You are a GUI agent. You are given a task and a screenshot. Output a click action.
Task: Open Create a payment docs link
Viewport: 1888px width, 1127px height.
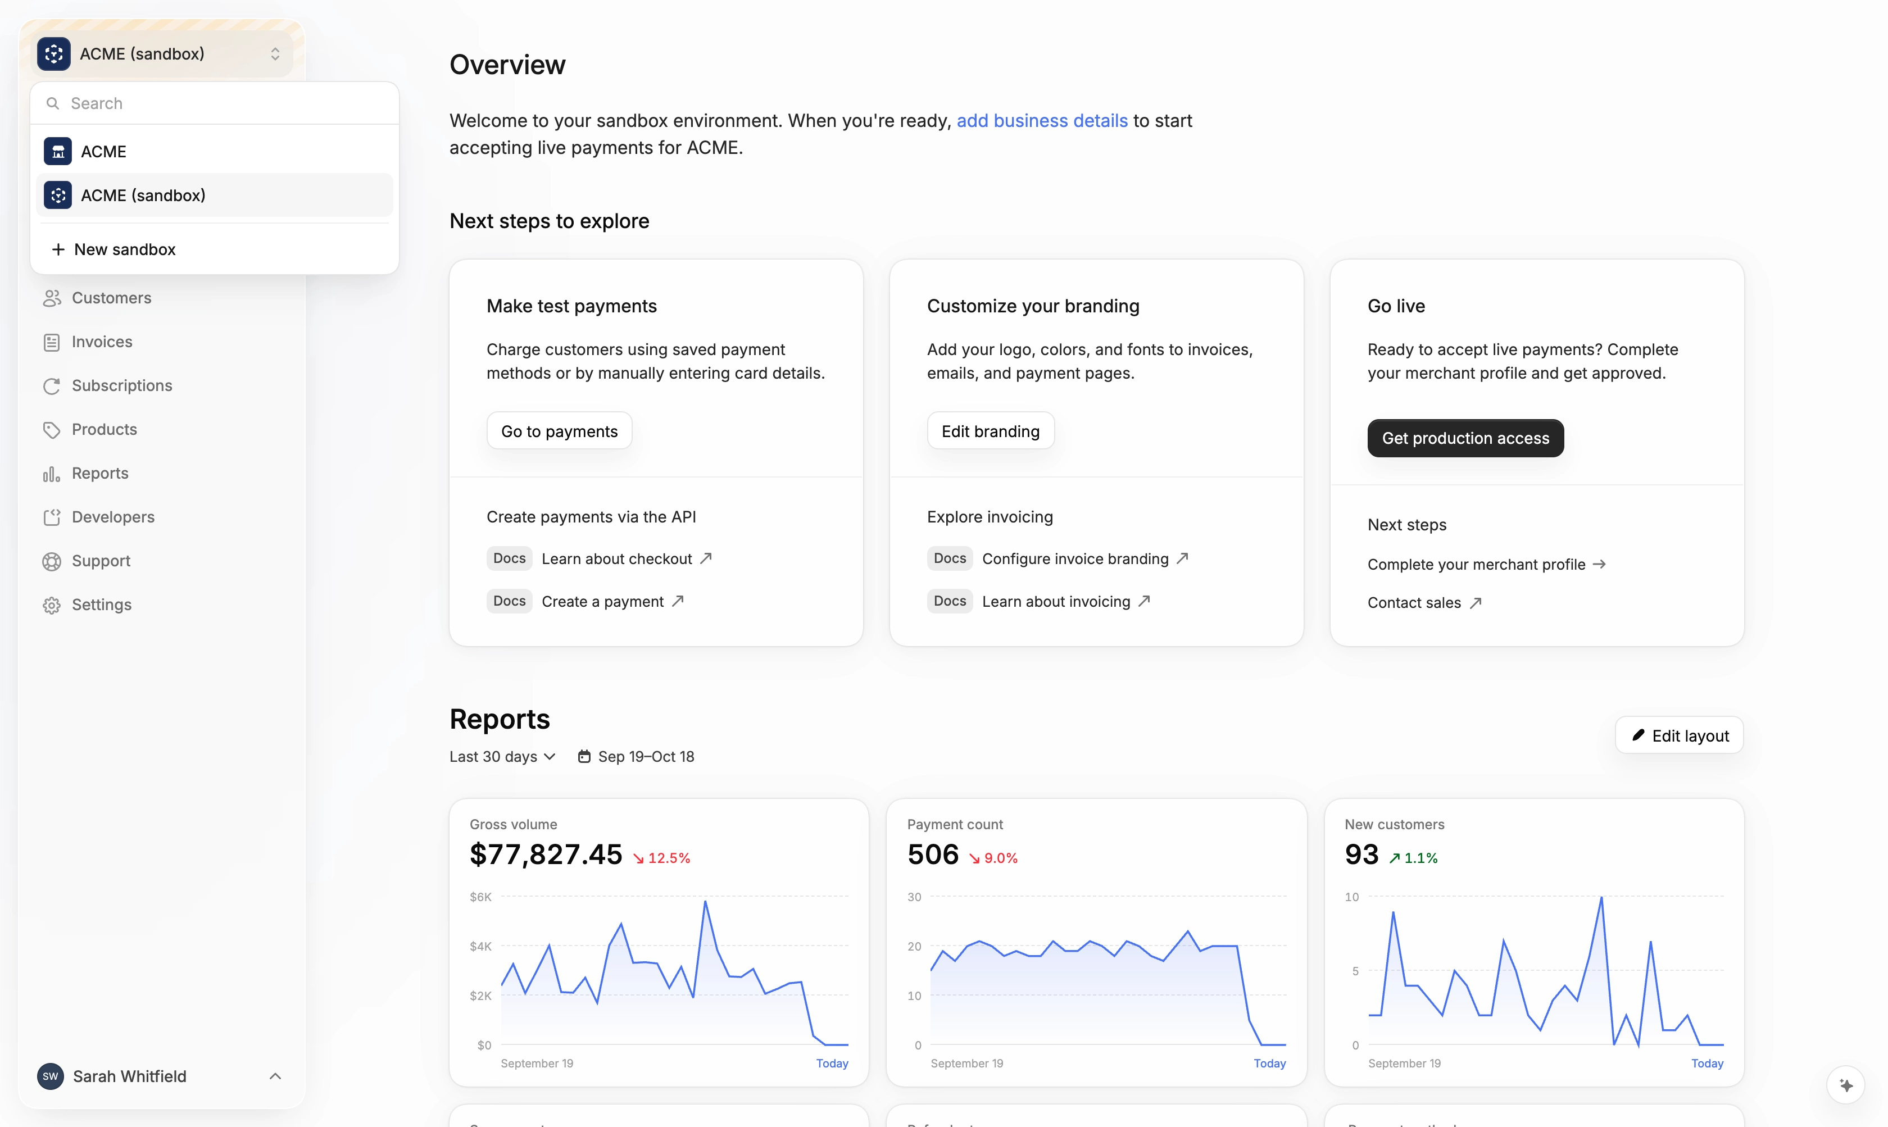(x=613, y=602)
